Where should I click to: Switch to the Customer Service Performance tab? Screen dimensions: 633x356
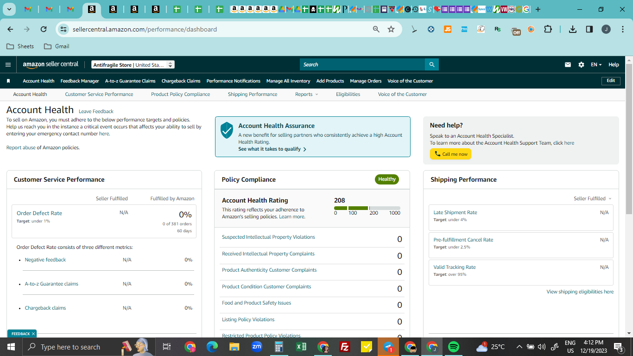(x=99, y=94)
